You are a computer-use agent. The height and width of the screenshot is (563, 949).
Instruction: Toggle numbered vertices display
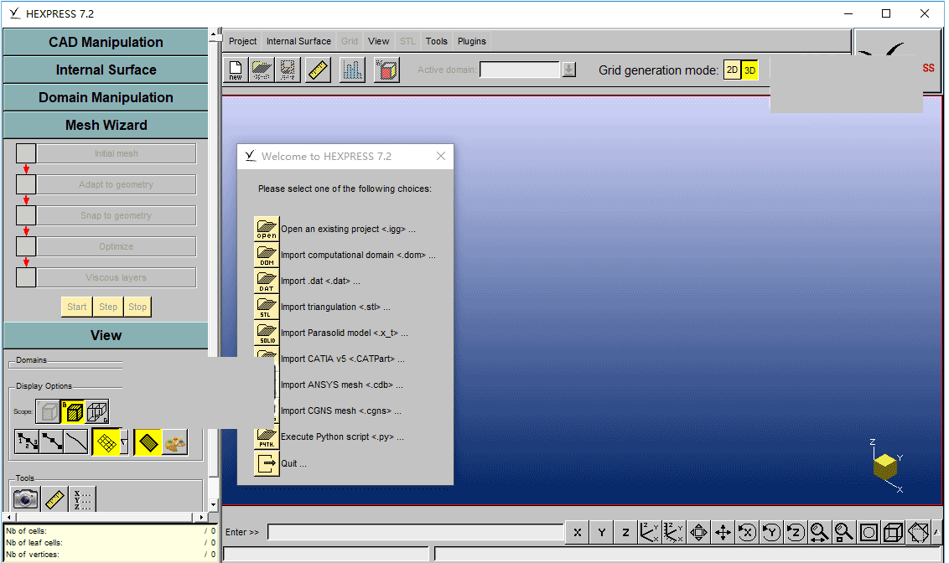coord(27,442)
